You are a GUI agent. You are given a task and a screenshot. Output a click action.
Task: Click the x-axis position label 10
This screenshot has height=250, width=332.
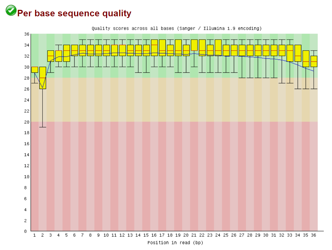click(106, 235)
